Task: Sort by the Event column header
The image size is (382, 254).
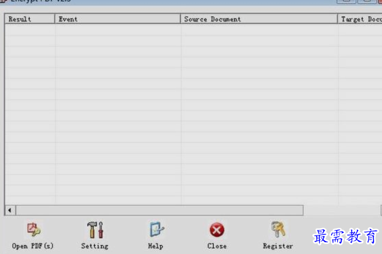Action: click(117, 19)
